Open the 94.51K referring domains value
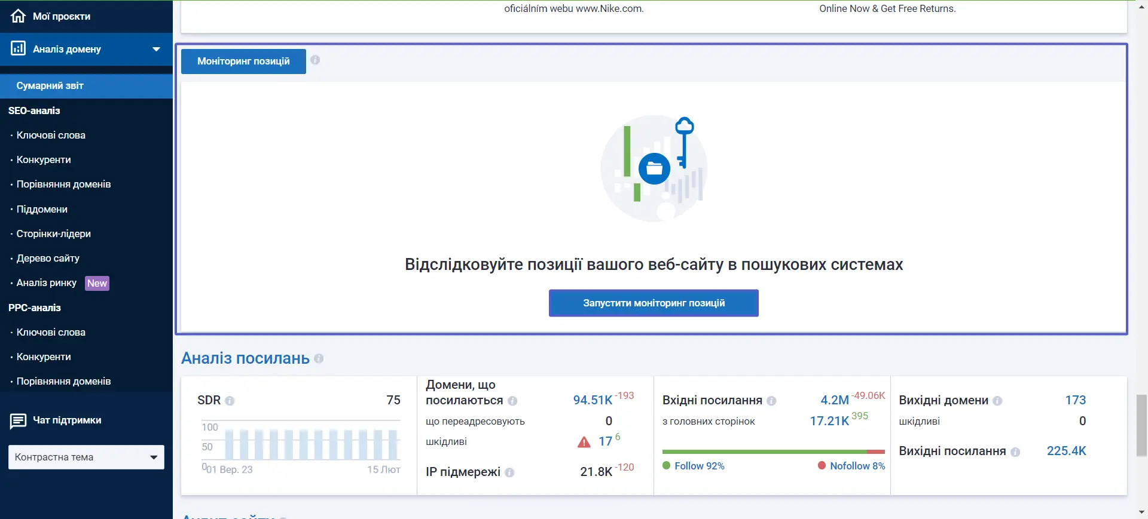 click(x=593, y=400)
